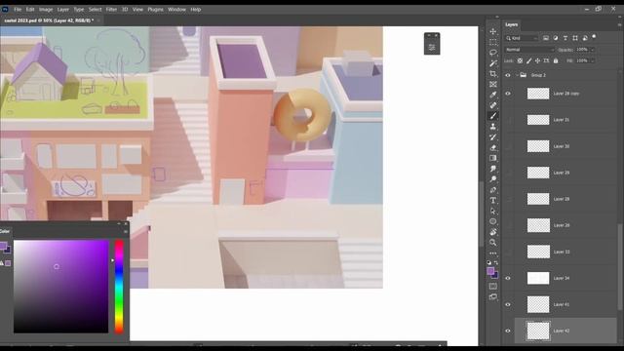Change the screen mode icon
Screen dimensions: 624x351
click(x=493, y=296)
